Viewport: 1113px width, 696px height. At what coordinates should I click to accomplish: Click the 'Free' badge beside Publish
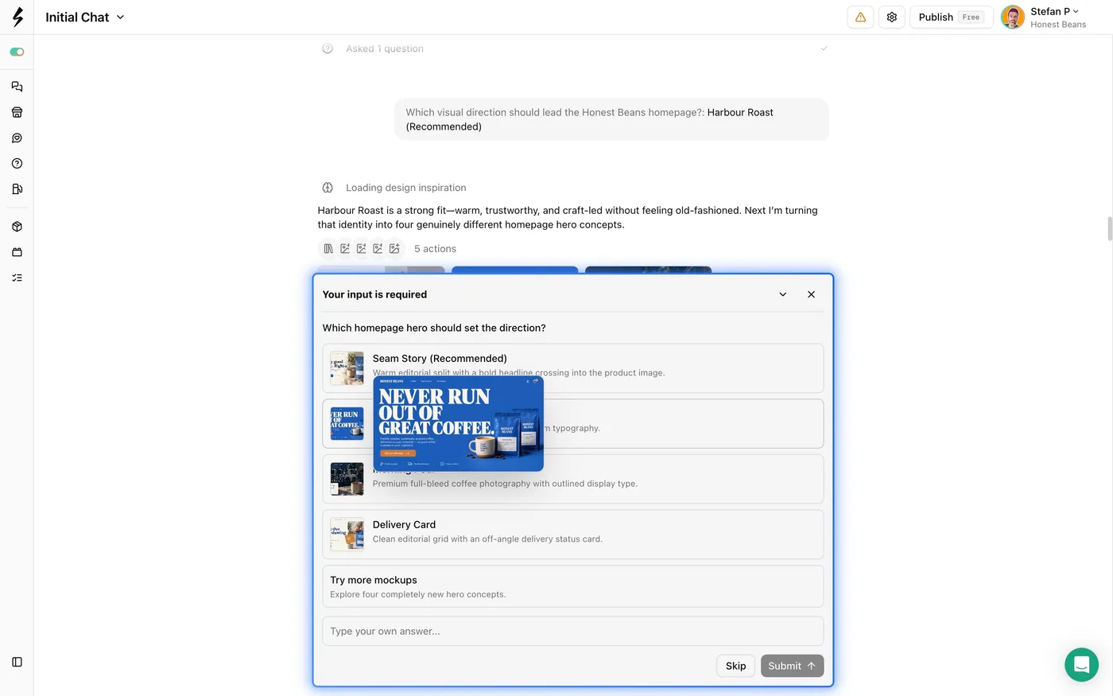click(x=971, y=17)
